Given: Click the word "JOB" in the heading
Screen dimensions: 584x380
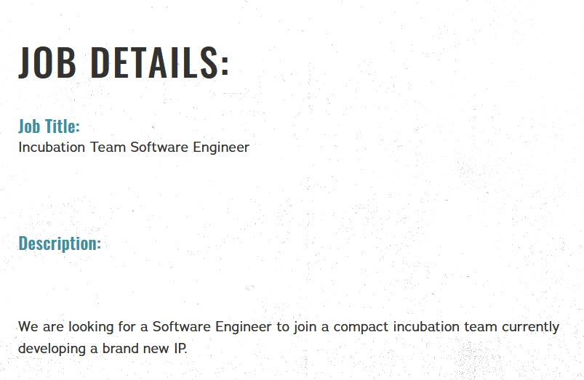Looking at the screenshot, I should [x=47, y=62].
